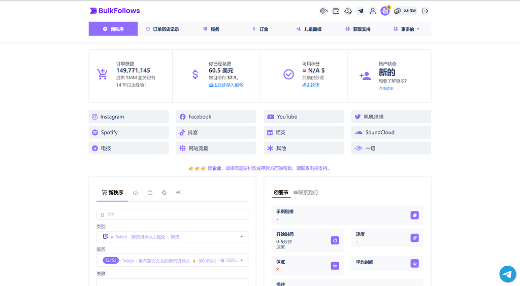Image resolution: width=520 pixels, height=286 pixels.
Task: Open the 儿童面板 menu item
Action: (309, 29)
